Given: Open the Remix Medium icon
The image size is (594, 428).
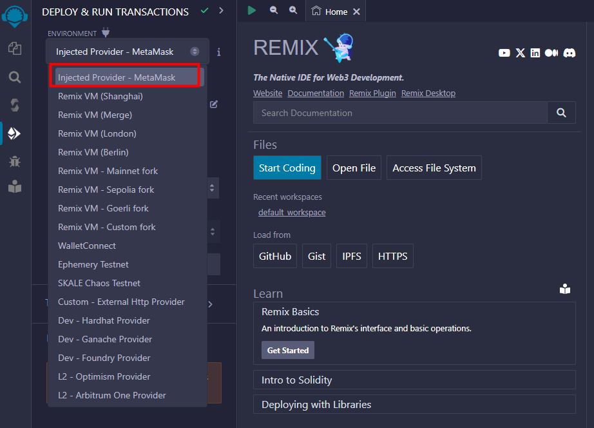Looking at the screenshot, I should tap(551, 53).
